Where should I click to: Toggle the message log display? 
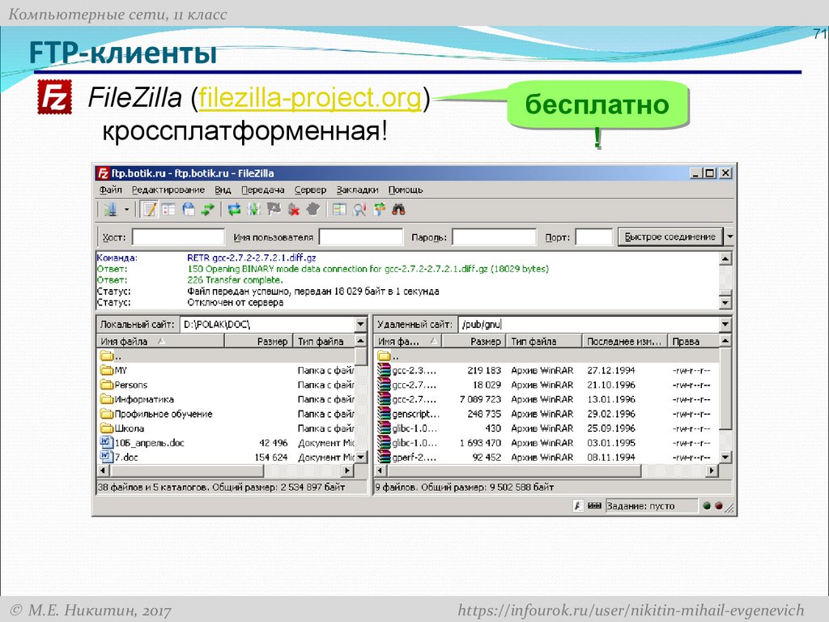[150, 210]
